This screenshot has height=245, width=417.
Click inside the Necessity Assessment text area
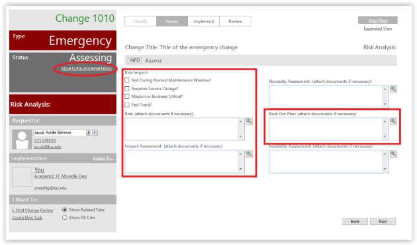(326, 97)
